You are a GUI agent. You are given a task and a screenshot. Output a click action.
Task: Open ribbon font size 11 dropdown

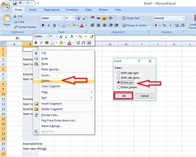tap(73, 18)
